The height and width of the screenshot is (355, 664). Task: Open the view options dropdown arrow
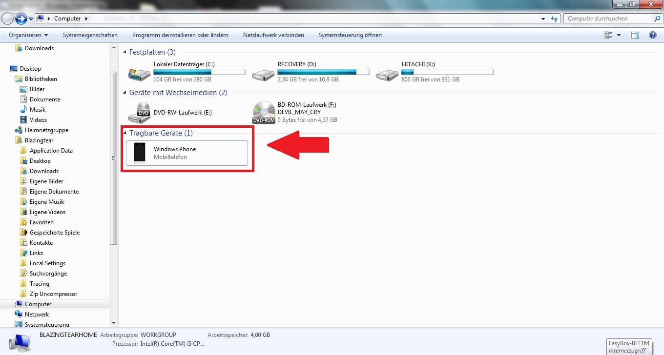pyautogui.click(x=619, y=35)
